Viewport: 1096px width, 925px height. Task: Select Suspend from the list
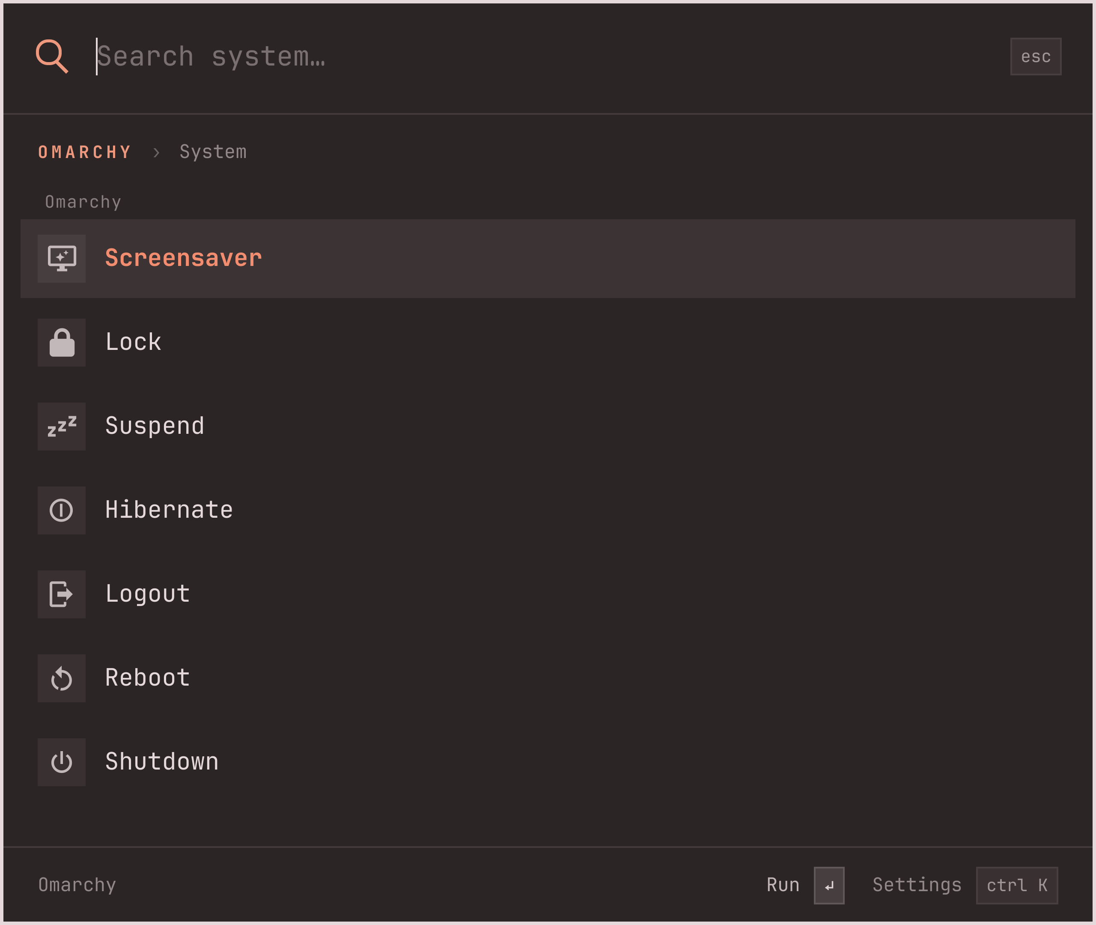[548, 427]
